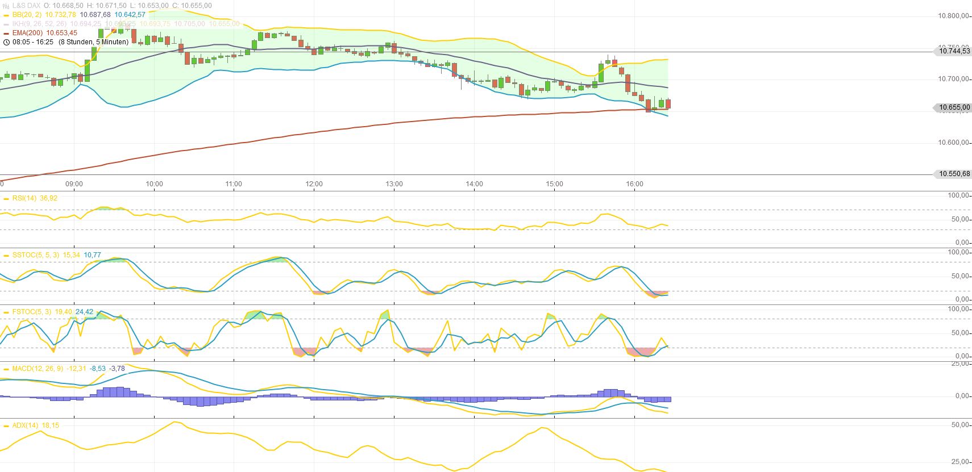Click the open value O: 10.668,50
Screen dimensions: 972x472
[64, 6]
